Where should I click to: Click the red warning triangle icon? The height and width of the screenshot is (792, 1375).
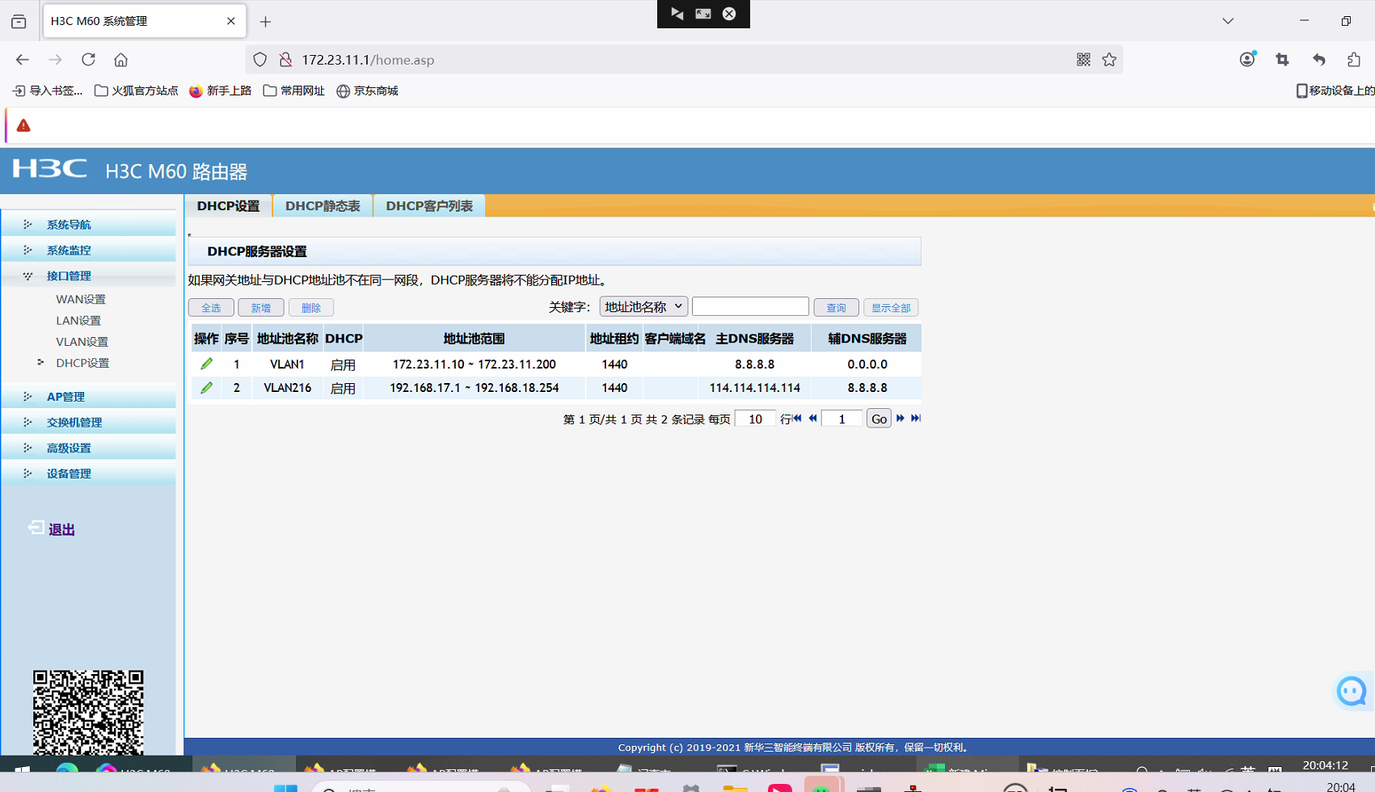(x=23, y=125)
